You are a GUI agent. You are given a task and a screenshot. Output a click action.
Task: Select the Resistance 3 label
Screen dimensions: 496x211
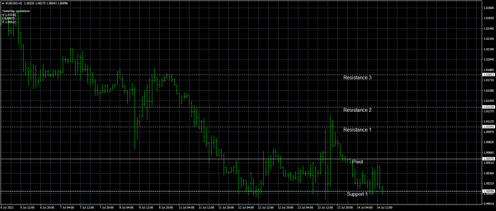357,78
